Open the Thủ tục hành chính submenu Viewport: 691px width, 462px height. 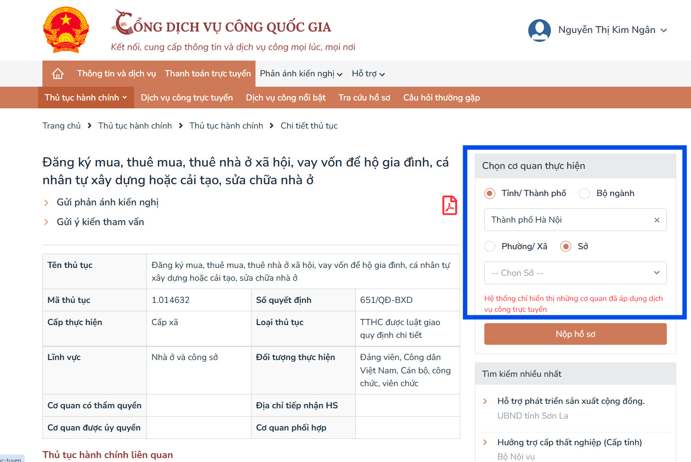pyautogui.click(x=86, y=98)
